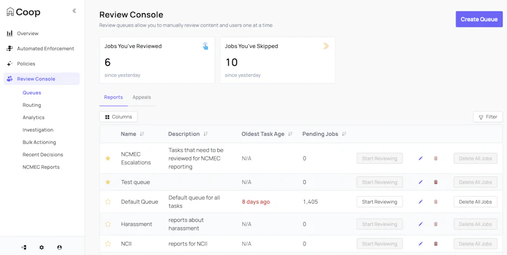Unstar the NCMEC Escalations queue

108,158
